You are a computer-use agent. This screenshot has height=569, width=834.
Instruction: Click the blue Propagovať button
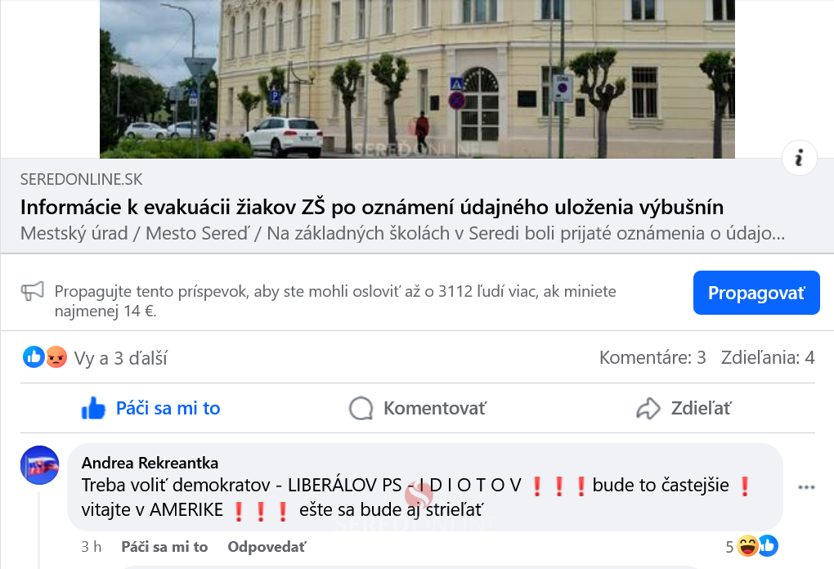point(756,293)
